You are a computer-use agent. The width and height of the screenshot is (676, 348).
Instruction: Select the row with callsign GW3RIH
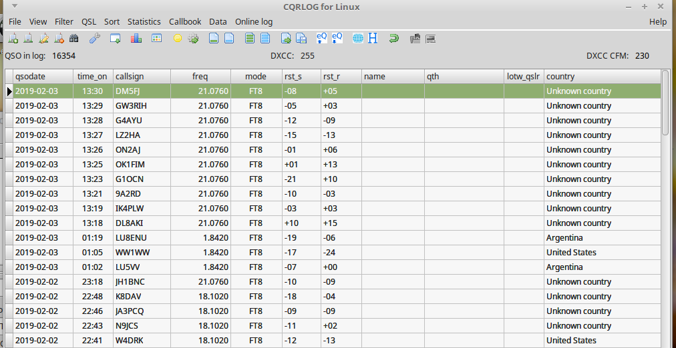pos(333,106)
